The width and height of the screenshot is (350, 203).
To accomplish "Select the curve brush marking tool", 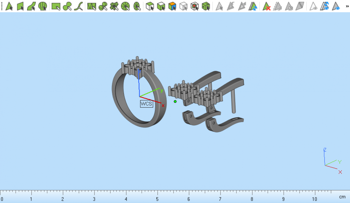I will pyautogui.click(x=78, y=6).
